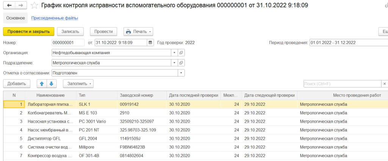Click into the Номер input field
388x161 pixels.
[x=68, y=42]
